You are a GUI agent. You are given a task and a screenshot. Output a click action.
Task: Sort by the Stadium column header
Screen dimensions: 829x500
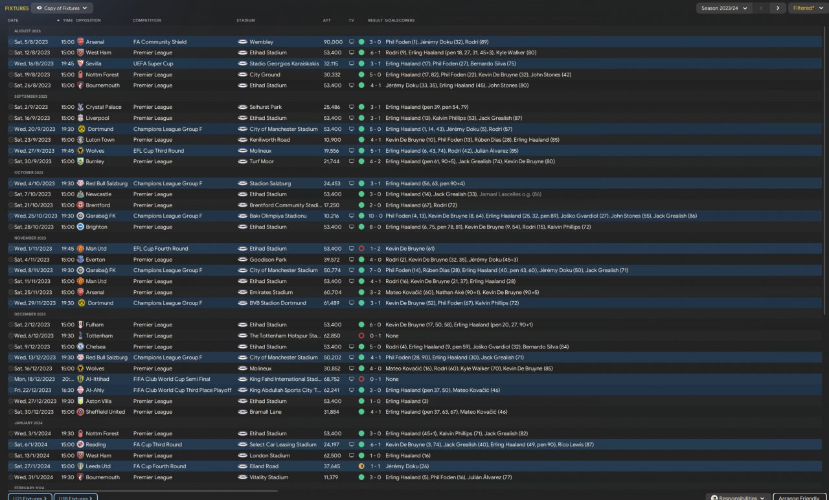246,20
